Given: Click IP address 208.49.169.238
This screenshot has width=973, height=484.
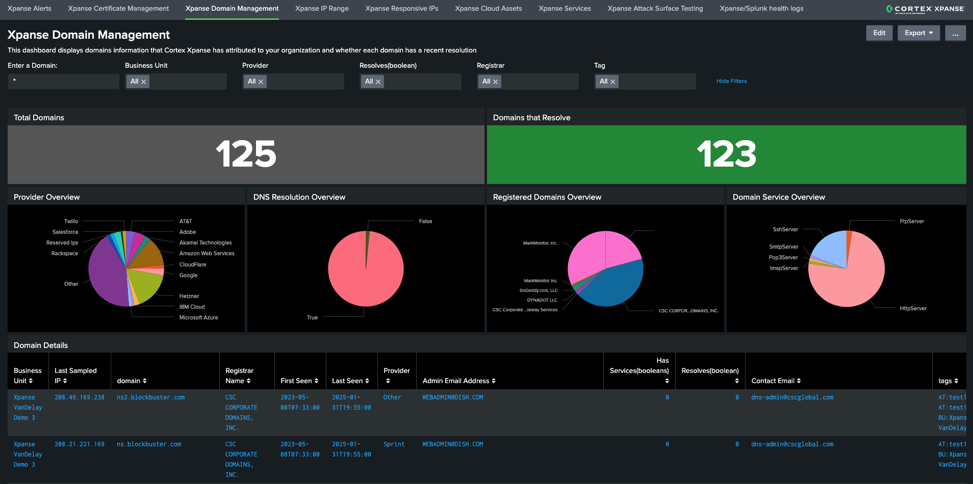Looking at the screenshot, I should 80,397.
